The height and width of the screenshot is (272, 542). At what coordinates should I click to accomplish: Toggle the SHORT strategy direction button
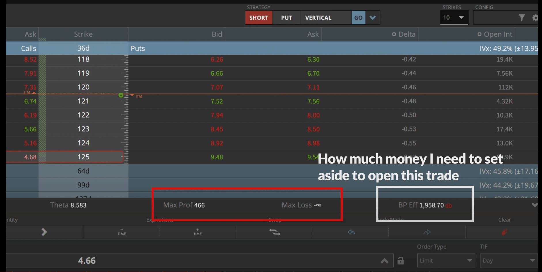coord(259,18)
